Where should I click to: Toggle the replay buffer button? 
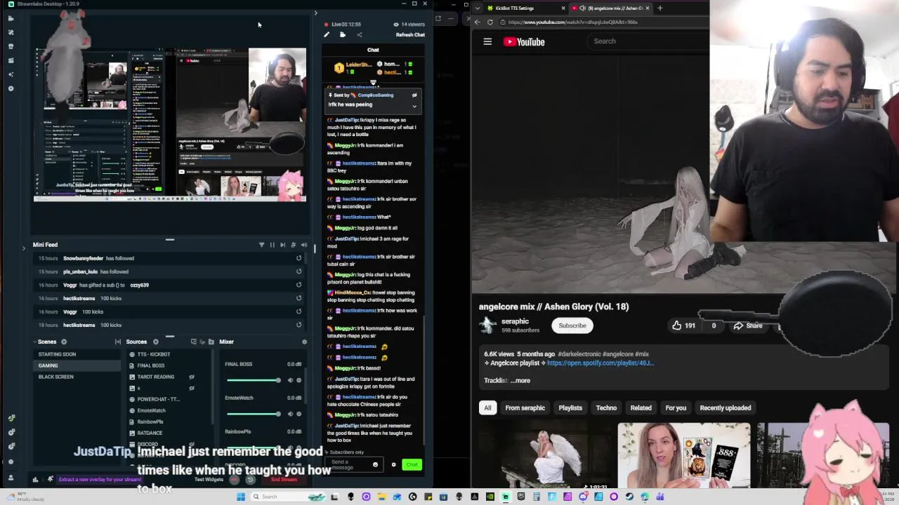pos(250,480)
